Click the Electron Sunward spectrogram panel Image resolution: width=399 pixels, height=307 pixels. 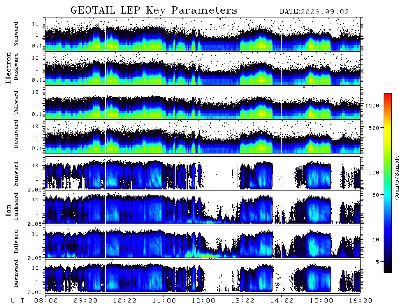pos(203,34)
